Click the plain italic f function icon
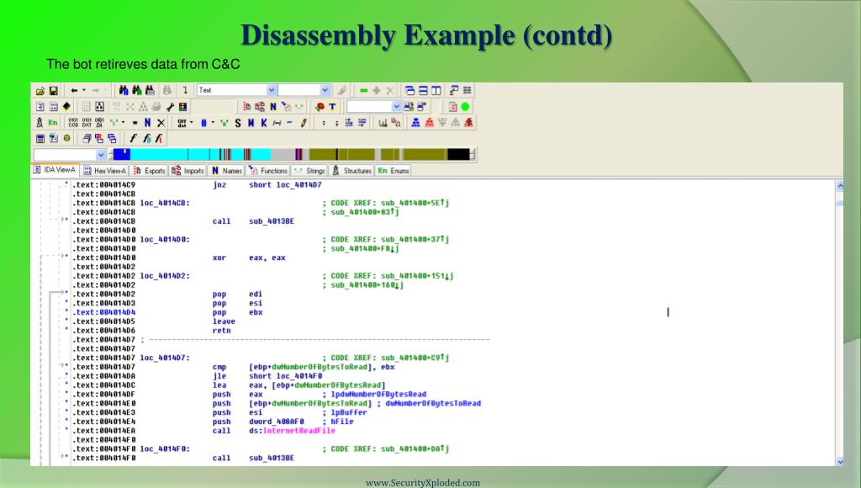The image size is (861, 488). click(x=133, y=139)
